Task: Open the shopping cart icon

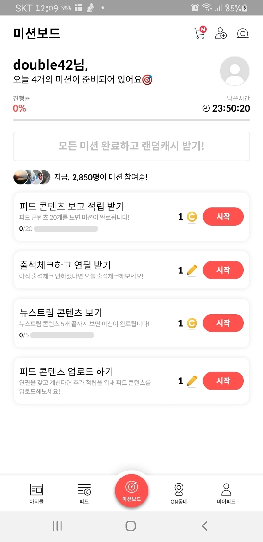Action: click(199, 33)
